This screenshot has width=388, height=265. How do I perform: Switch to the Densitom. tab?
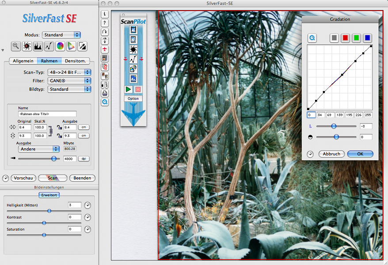tap(75, 61)
